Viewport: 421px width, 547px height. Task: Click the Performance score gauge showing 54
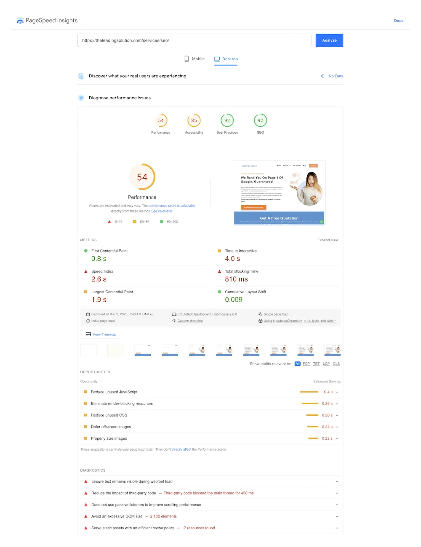click(x=161, y=121)
